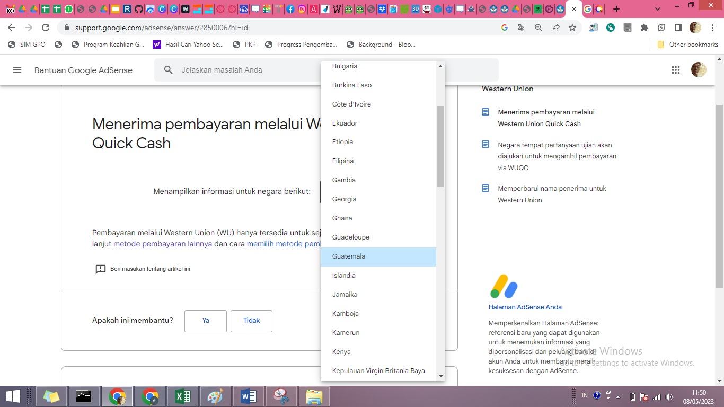Screen dimensions: 724x407
Task: Pick the highlighted Guatemala option
Action: point(378,256)
